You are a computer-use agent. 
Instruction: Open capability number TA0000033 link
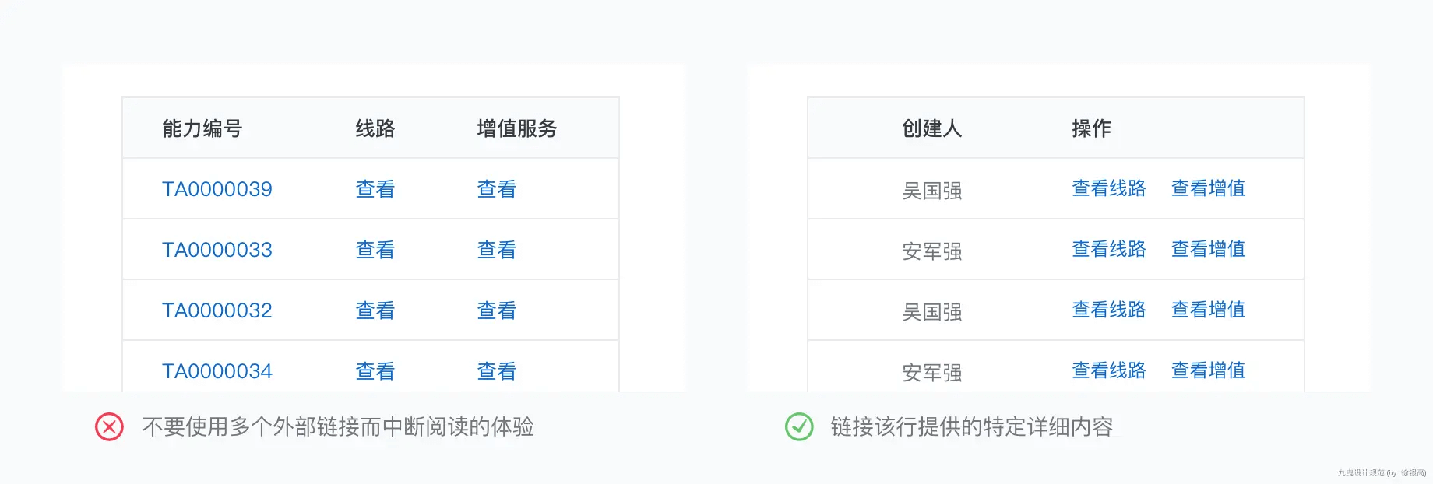pyautogui.click(x=217, y=250)
